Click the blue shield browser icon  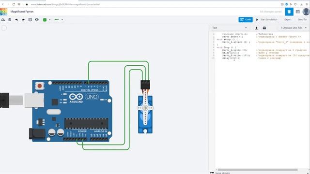pos(286,4)
